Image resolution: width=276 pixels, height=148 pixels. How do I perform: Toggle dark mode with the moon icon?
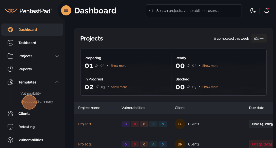253,11
